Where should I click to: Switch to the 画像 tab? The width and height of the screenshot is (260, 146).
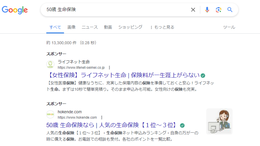coord(72,27)
